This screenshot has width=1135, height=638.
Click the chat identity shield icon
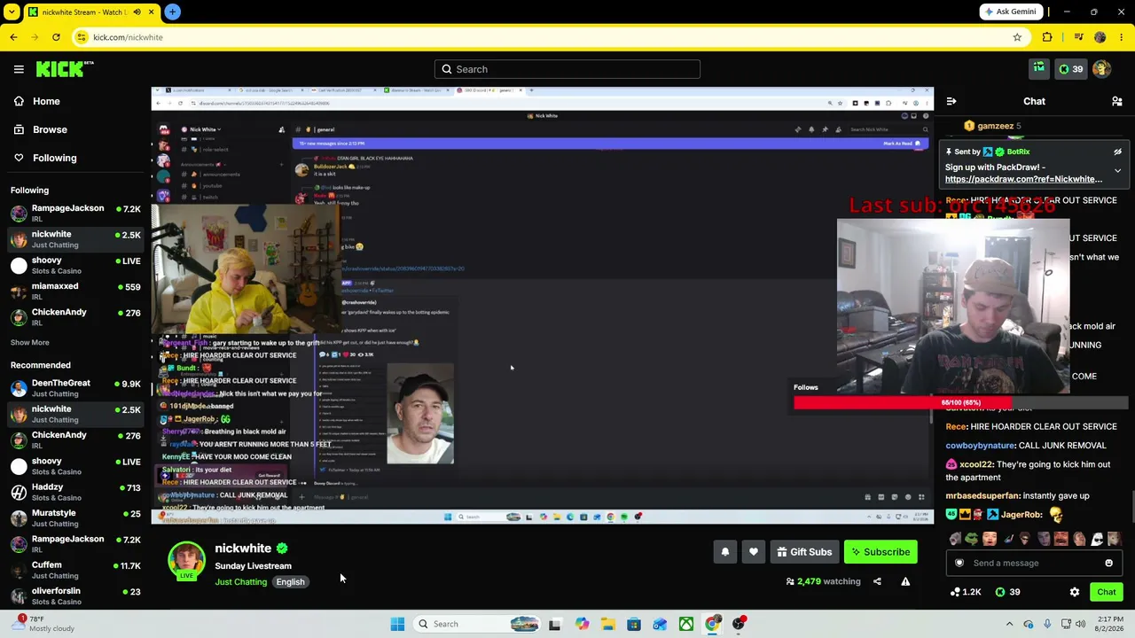point(959,563)
